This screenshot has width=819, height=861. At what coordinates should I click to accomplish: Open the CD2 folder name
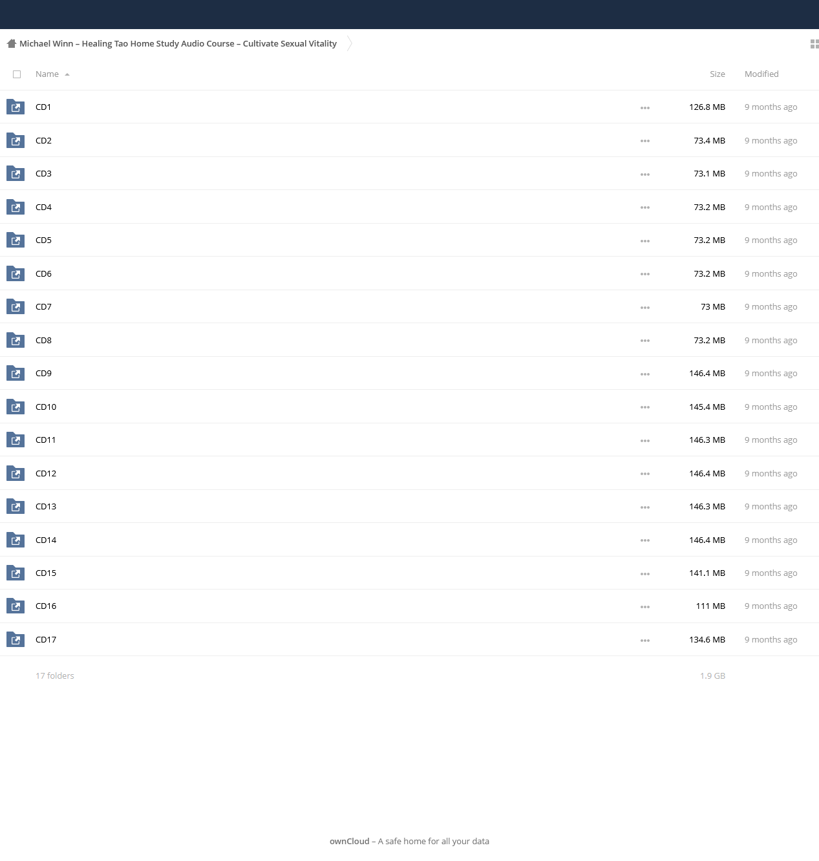(43, 140)
